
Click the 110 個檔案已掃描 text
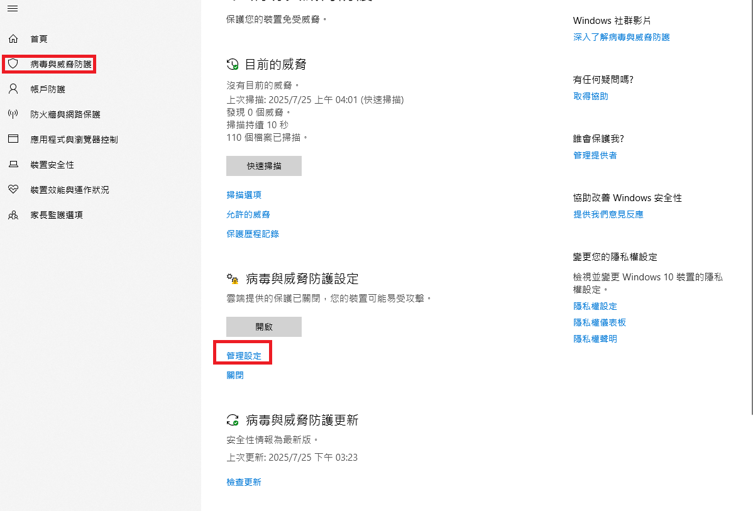pos(267,138)
